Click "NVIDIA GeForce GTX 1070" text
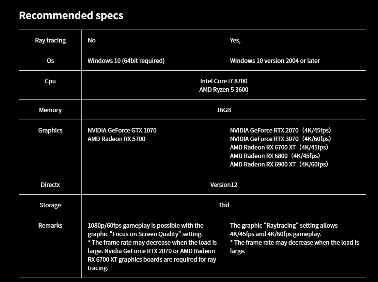The width and height of the screenshot is (378, 282). (122, 130)
